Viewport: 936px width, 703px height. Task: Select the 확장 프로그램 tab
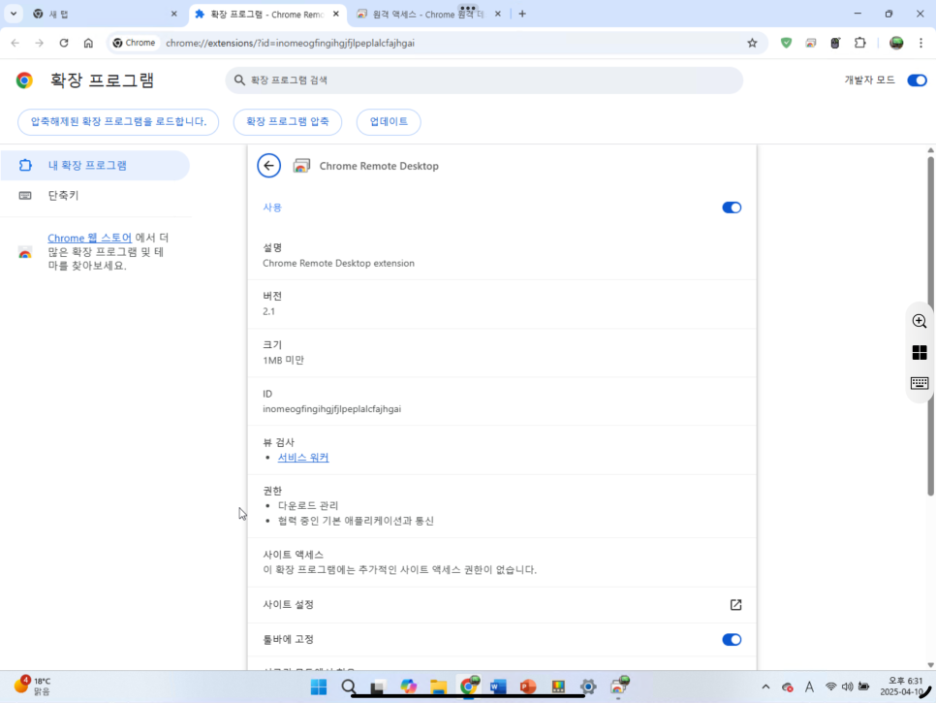click(266, 14)
